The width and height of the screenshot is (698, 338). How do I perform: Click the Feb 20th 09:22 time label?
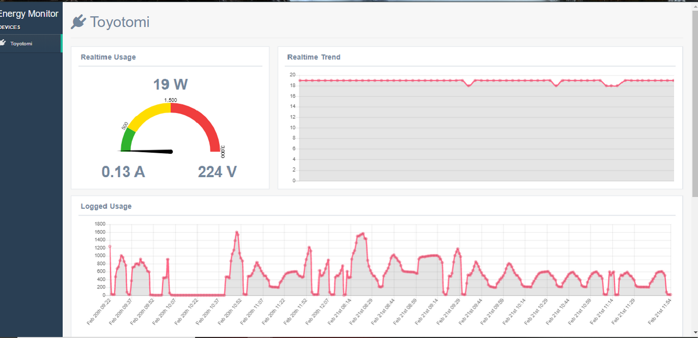pyautogui.click(x=99, y=312)
